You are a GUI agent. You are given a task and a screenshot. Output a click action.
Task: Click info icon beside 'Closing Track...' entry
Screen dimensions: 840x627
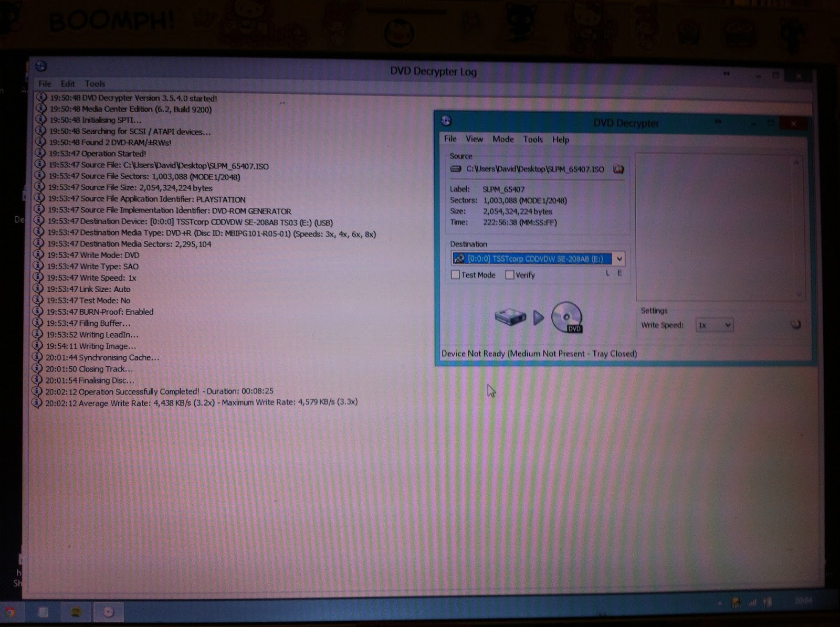pyautogui.click(x=37, y=368)
